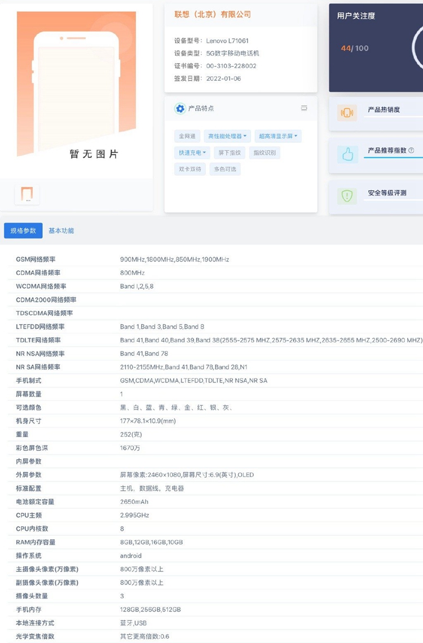Click the 主摄像头像素(万像素) row label
The width and height of the screenshot is (423, 643).
point(47,569)
